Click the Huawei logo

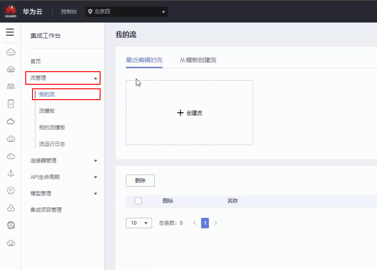[x=10, y=12]
